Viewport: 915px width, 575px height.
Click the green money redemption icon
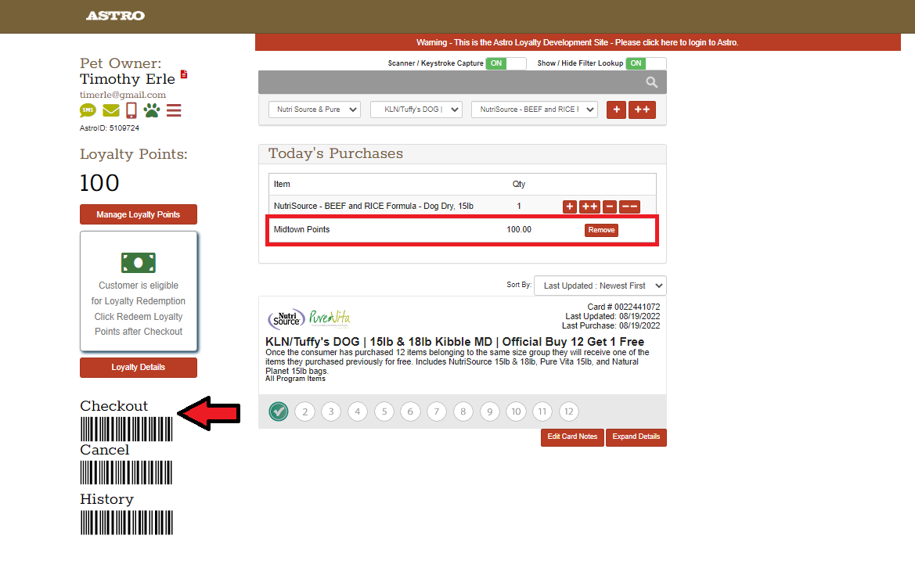139,262
